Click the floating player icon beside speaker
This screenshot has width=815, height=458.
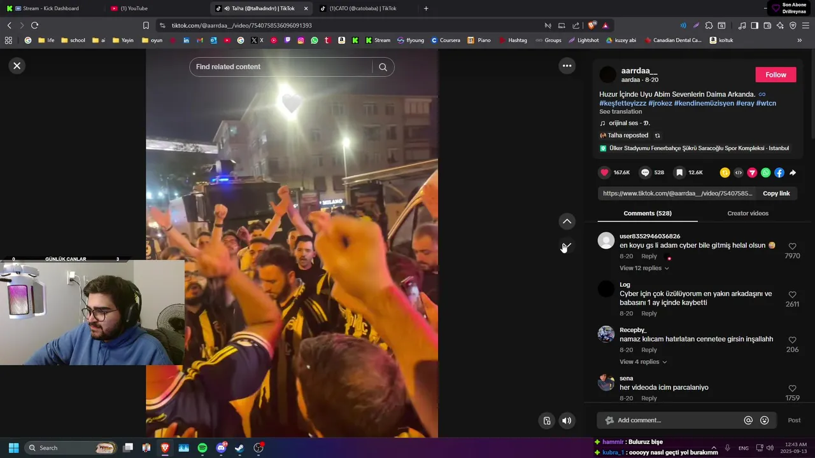547,420
